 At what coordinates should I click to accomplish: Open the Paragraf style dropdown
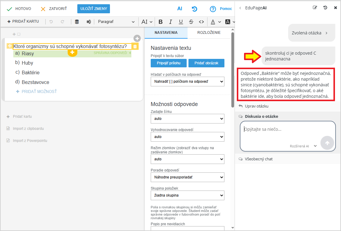click(x=116, y=22)
